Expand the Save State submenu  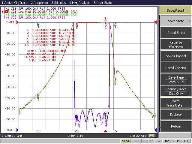point(176,21)
